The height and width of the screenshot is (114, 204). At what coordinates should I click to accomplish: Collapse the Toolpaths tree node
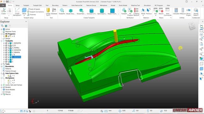(x=2, y=41)
